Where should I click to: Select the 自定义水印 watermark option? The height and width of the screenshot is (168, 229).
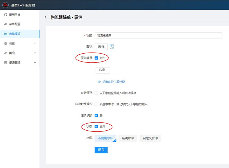coord(150,138)
